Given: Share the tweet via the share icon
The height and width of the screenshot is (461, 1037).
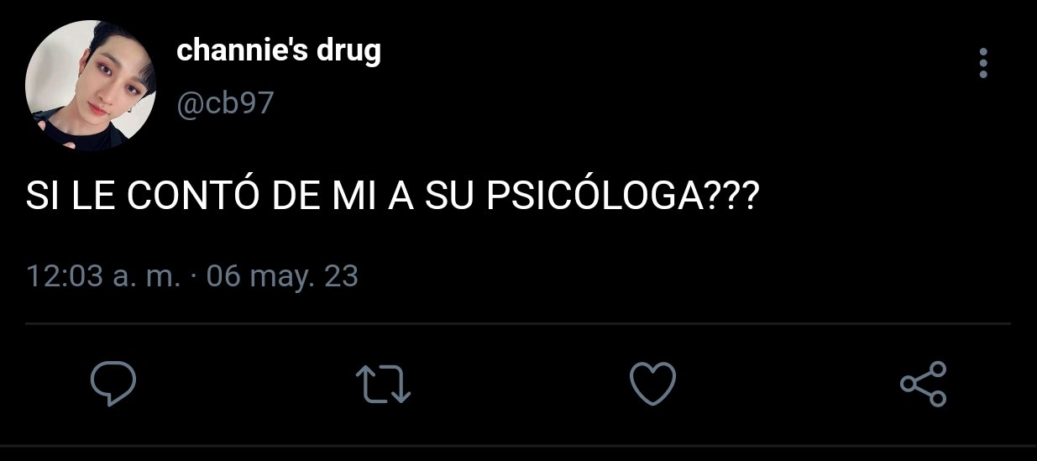Looking at the screenshot, I should [x=923, y=384].
